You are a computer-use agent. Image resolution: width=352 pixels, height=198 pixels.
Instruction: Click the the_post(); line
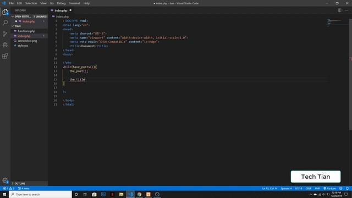(79, 71)
